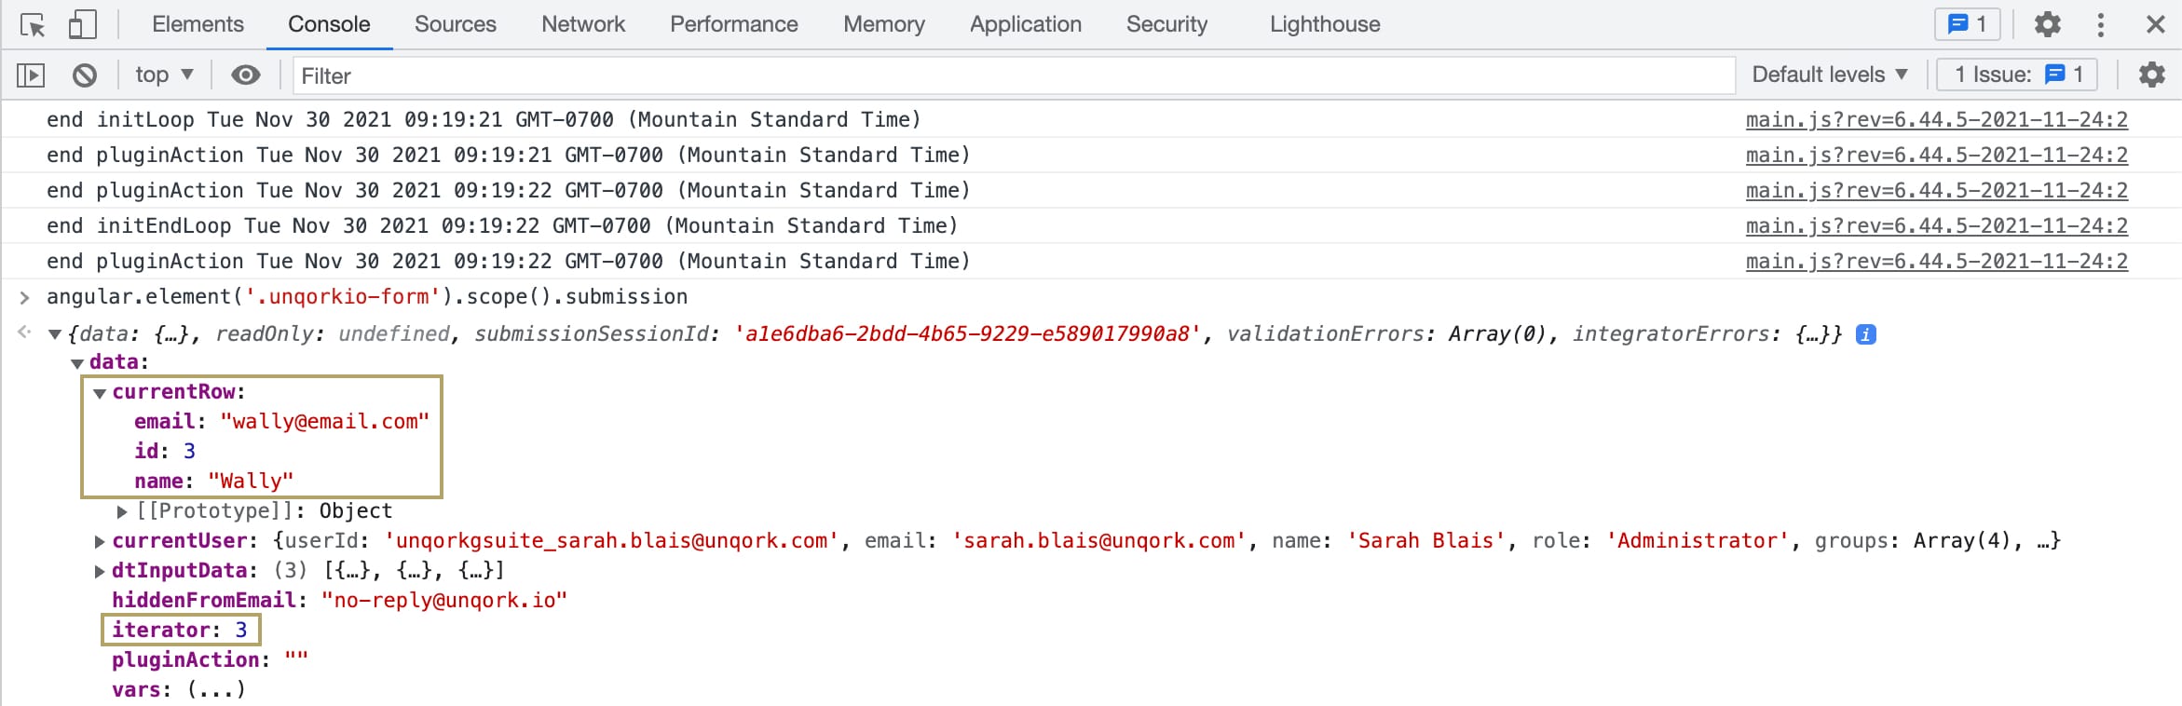
Task: Toggle the device toolbar icon
Action: [x=82, y=25]
